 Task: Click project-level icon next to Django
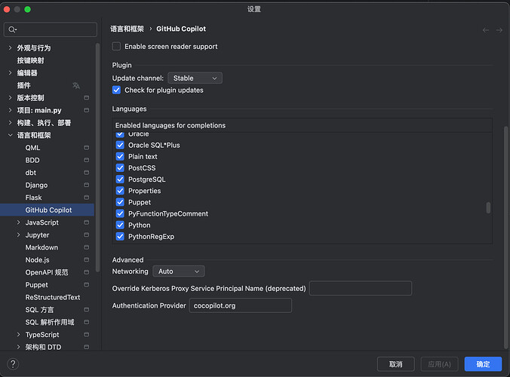tap(87, 185)
